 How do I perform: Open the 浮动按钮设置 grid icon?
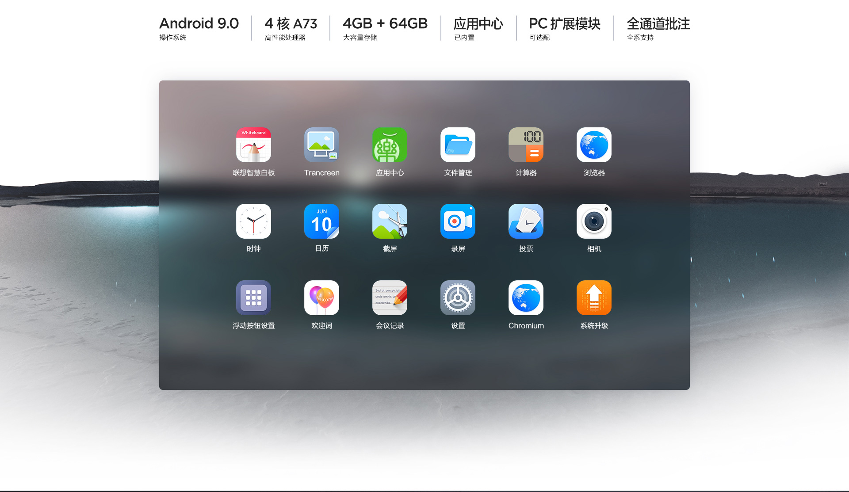(x=253, y=297)
